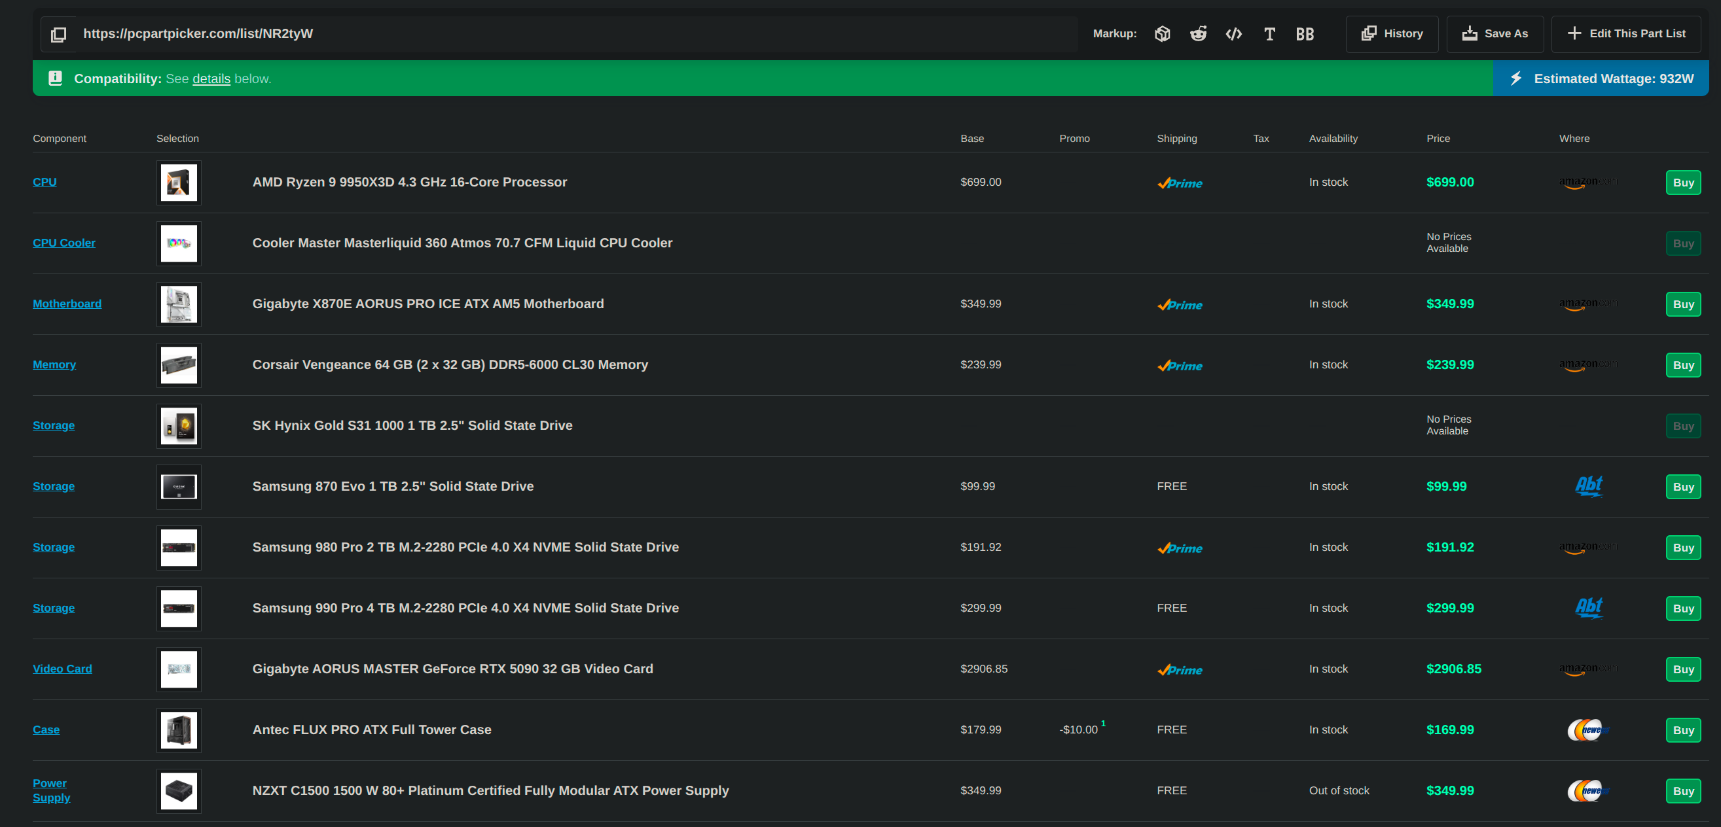Viewport: 1721px width, 827px height.
Task: Click Buy button for NZXT power supply
Action: 1683,791
